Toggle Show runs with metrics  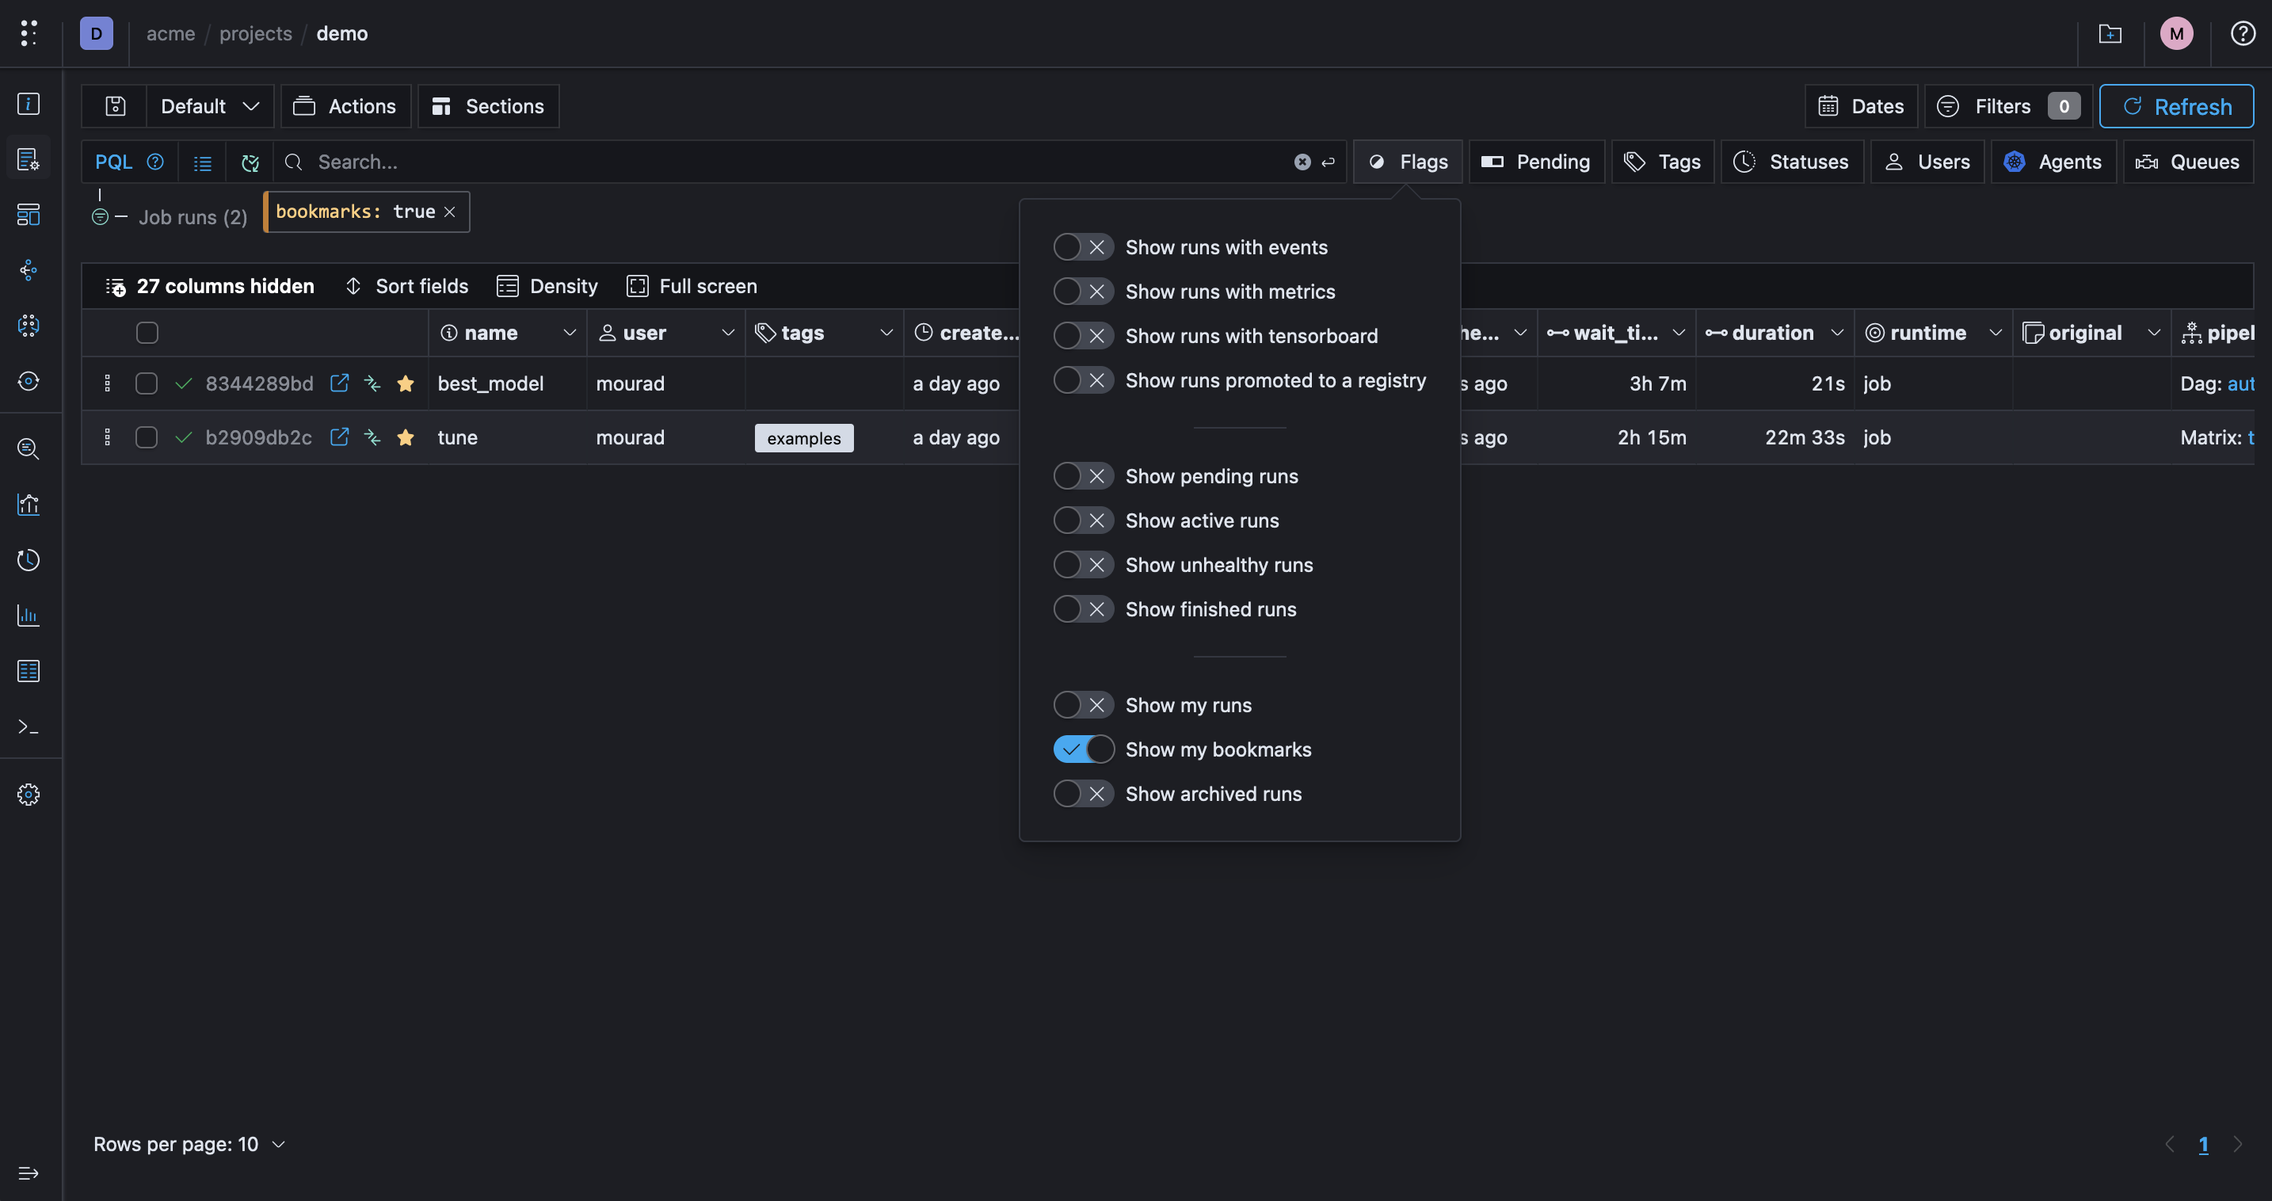click(x=1083, y=292)
